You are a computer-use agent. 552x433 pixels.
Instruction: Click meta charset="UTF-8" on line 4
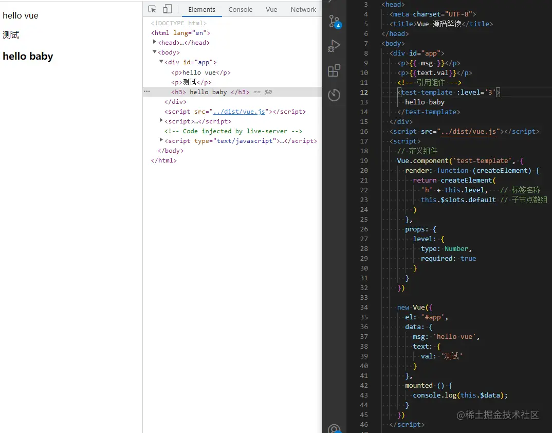433,14
